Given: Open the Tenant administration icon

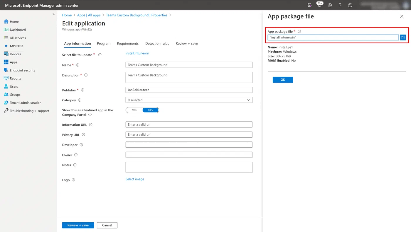Looking at the screenshot, I should coord(6,103).
